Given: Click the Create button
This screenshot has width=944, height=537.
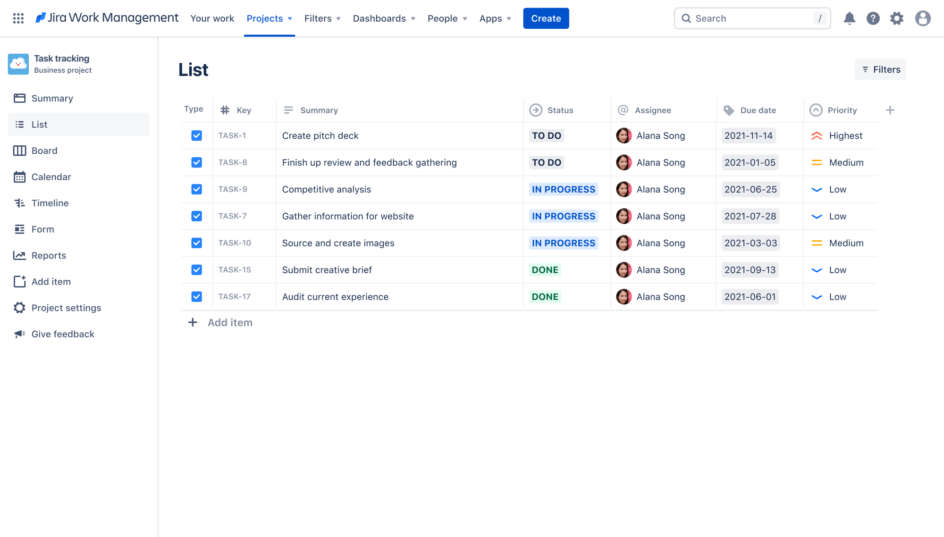Looking at the screenshot, I should (546, 18).
